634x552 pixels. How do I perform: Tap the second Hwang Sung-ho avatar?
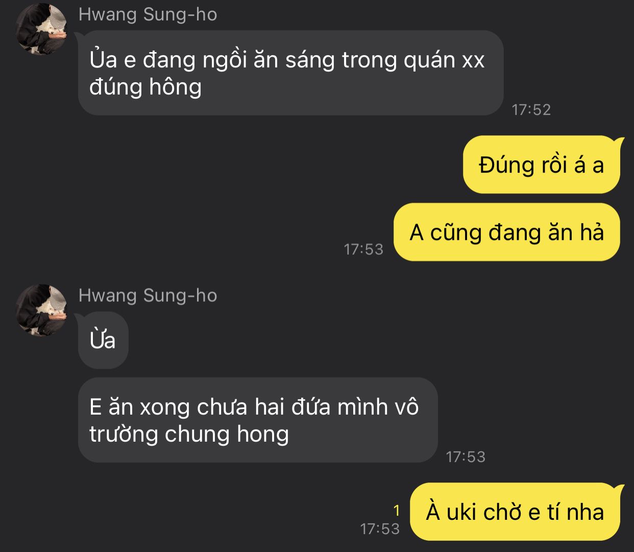(x=42, y=310)
